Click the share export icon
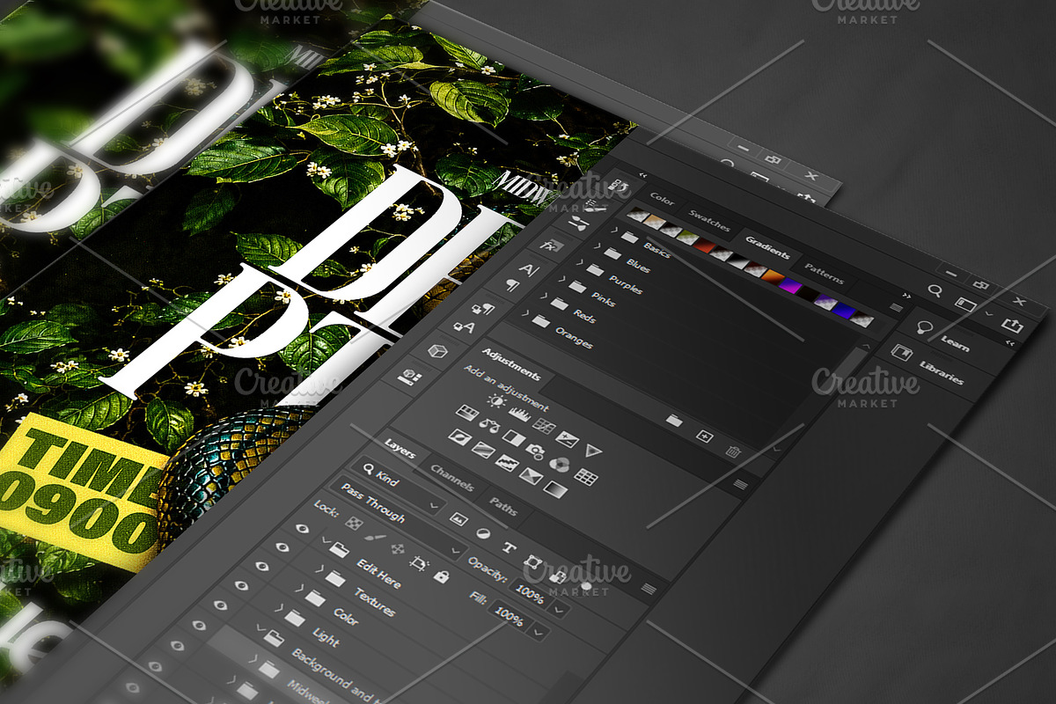This screenshot has height=704, width=1056. click(1012, 325)
